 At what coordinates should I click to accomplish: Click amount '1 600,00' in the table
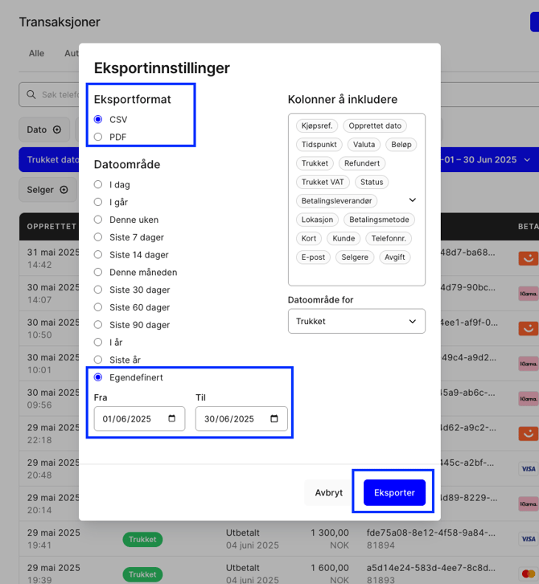pos(330,568)
